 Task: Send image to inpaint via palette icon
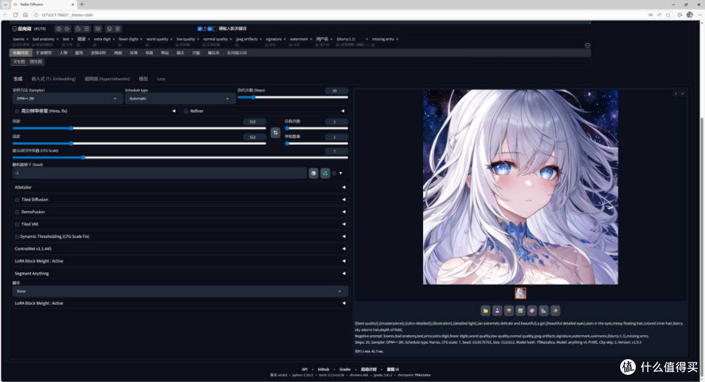pos(533,311)
